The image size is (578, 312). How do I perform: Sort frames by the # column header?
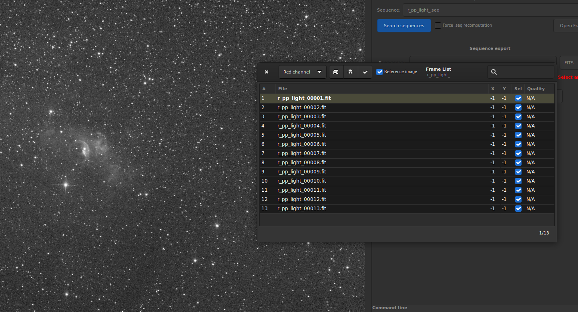[267, 89]
